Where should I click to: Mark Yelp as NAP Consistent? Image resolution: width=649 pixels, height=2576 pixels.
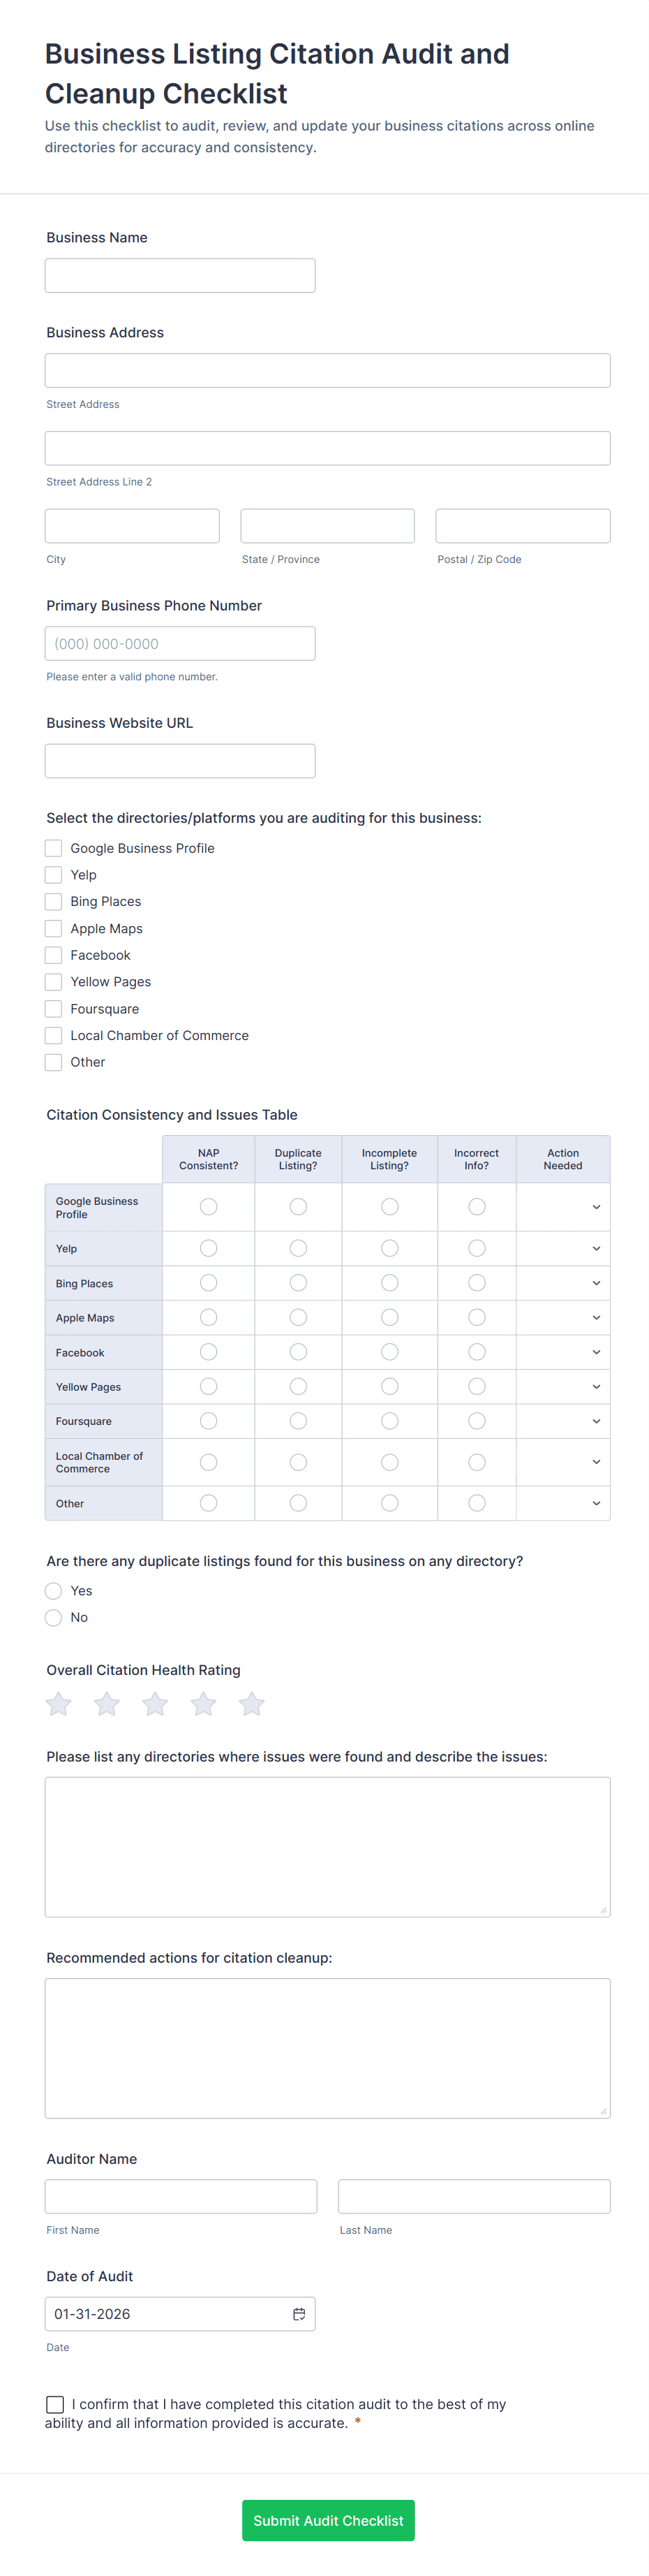click(x=209, y=1248)
